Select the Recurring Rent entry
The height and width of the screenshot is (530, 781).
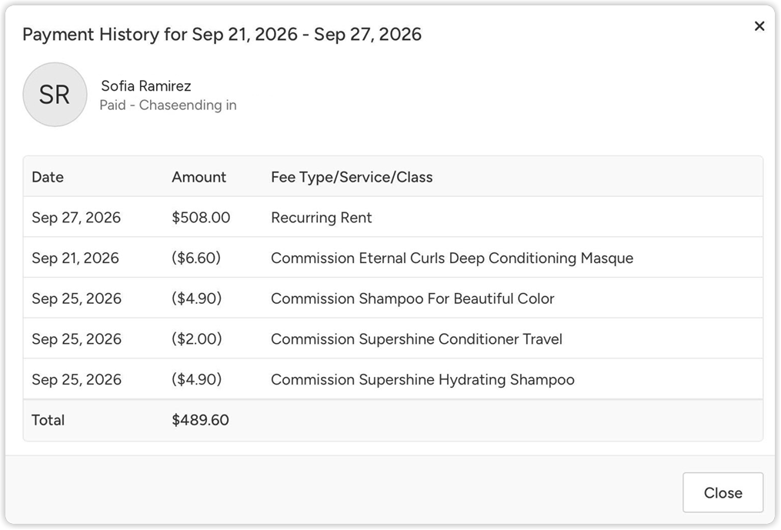[x=322, y=218]
